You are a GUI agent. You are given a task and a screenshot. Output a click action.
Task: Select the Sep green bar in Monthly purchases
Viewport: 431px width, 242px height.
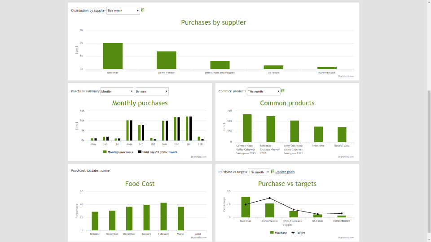pyautogui.click(x=139, y=133)
